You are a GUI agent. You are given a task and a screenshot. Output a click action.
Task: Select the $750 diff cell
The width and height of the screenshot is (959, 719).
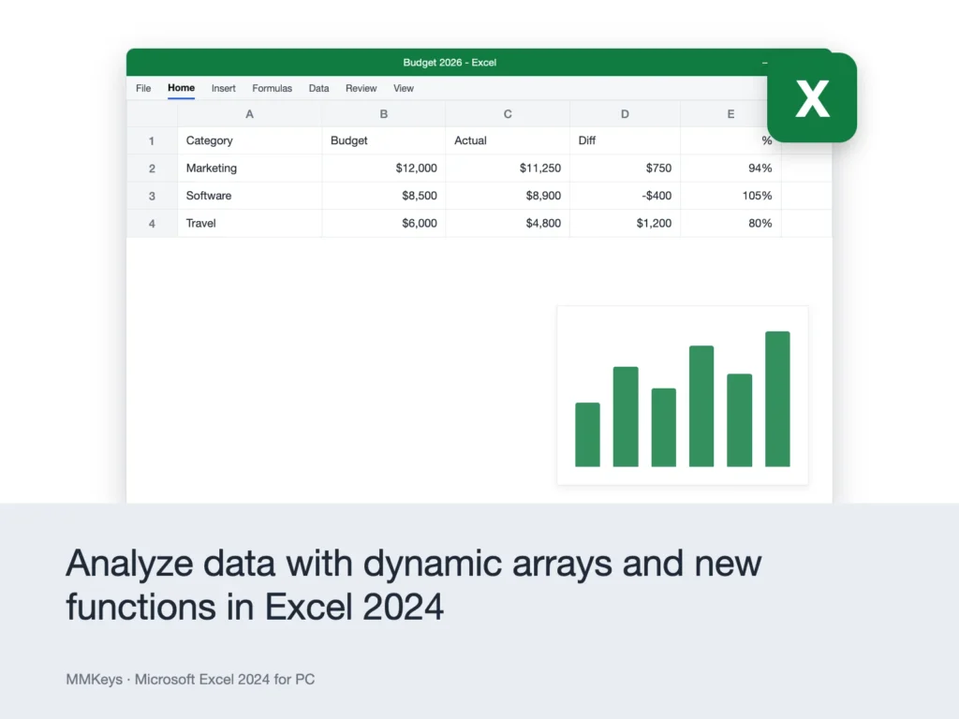pyautogui.click(x=625, y=169)
